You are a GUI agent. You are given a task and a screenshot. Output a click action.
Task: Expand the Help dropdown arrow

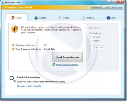pos(118,18)
